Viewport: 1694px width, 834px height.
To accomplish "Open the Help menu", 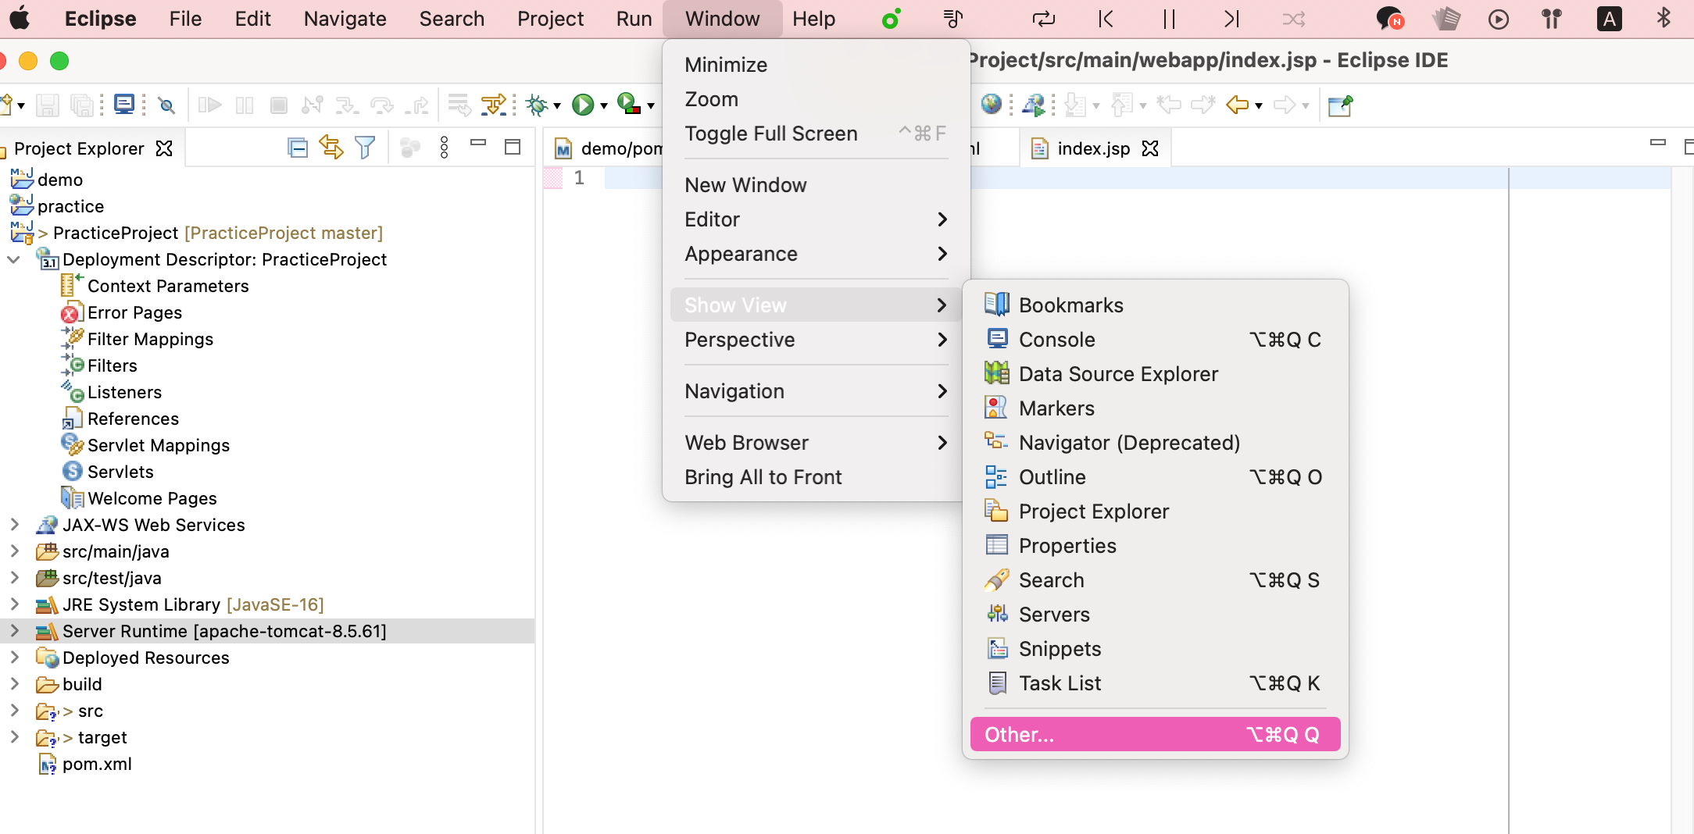I will point(813,19).
